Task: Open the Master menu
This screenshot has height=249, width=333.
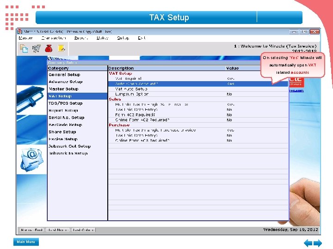Action: point(25,38)
